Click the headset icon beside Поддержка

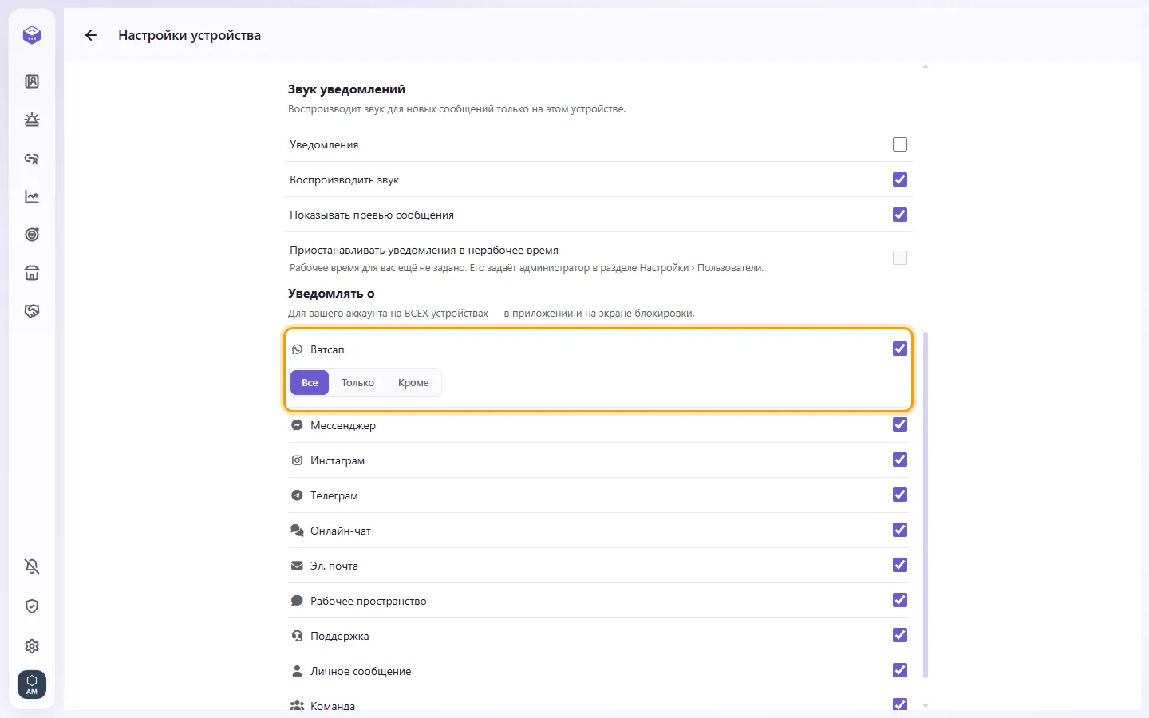pos(297,636)
